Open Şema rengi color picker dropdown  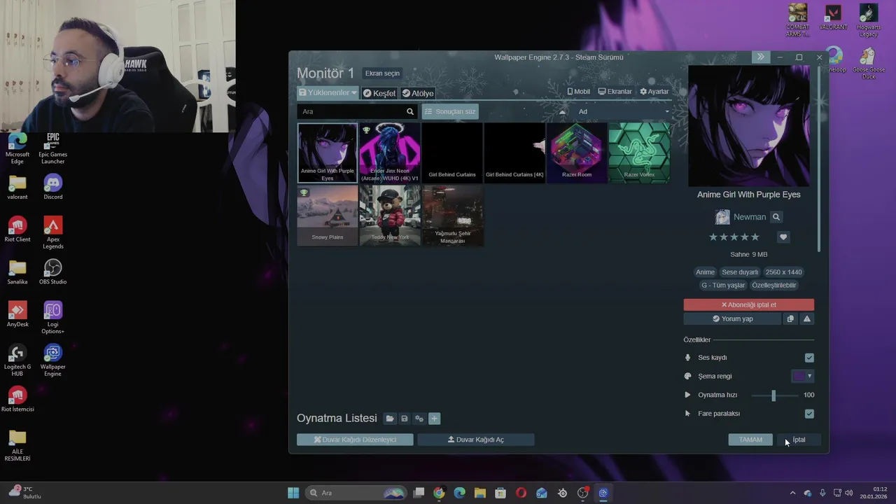[802, 376]
